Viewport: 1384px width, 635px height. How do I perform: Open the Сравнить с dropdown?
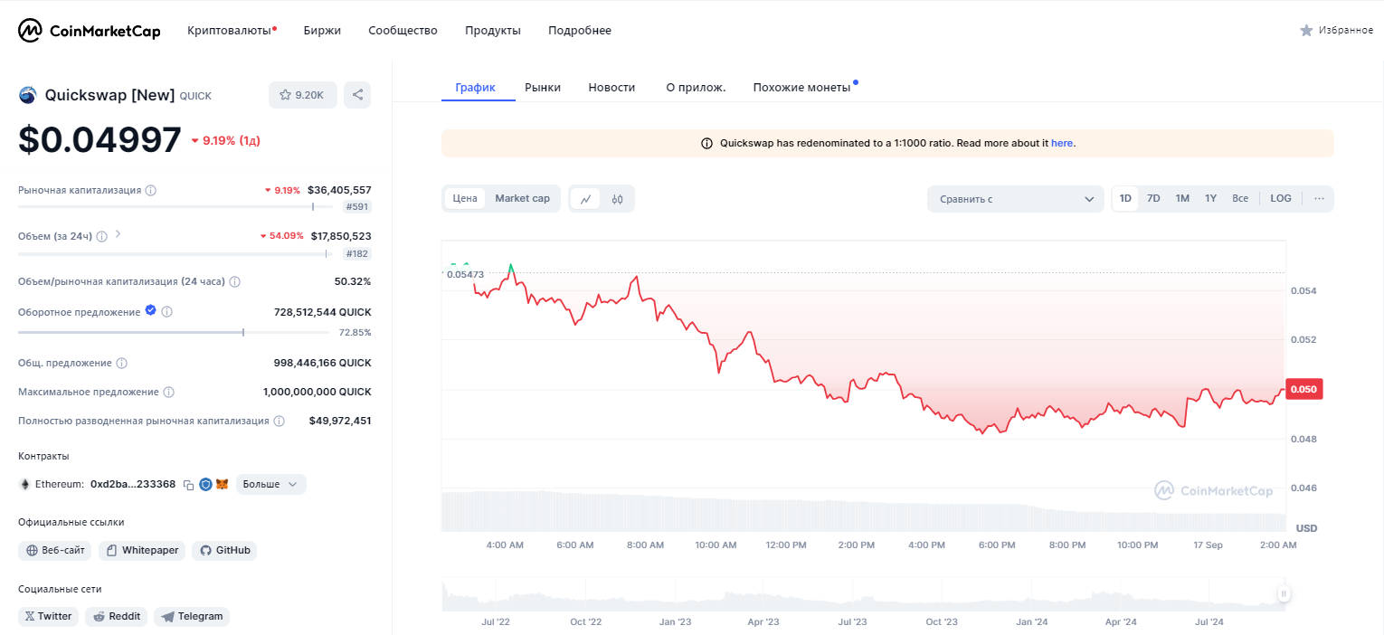1016,199
